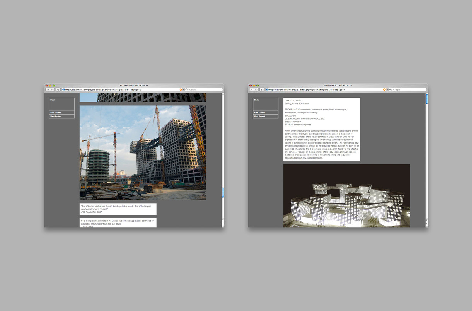Click the scrollbar thumb in the right window
This screenshot has width=472, height=311.
tap(427, 99)
